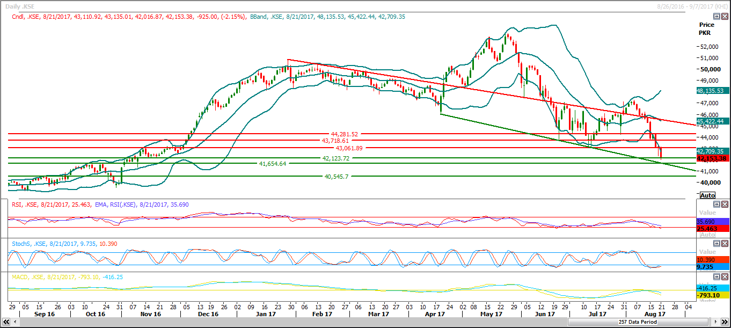Remove the RSI indicator pane

pos(725,205)
